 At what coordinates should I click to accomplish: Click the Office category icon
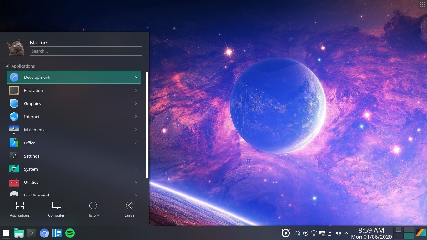tap(14, 143)
